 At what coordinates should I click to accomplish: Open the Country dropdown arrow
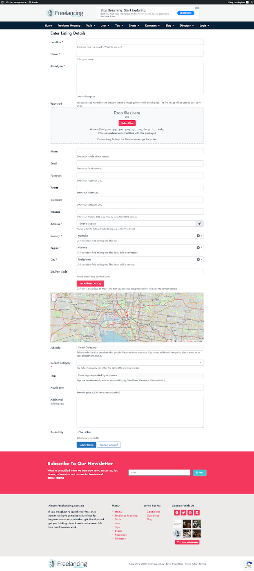(202, 236)
